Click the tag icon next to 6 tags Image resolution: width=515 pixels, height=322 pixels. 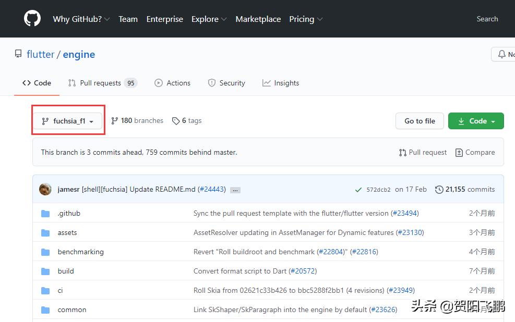(x=175, y=121)
